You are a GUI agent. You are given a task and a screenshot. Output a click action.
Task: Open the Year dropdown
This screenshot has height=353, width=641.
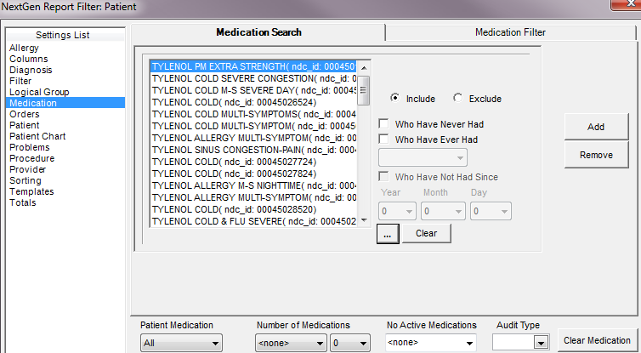point(397,211)
